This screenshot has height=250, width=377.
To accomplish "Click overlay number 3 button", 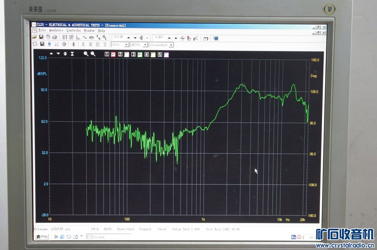I will [x=133, y=54].
